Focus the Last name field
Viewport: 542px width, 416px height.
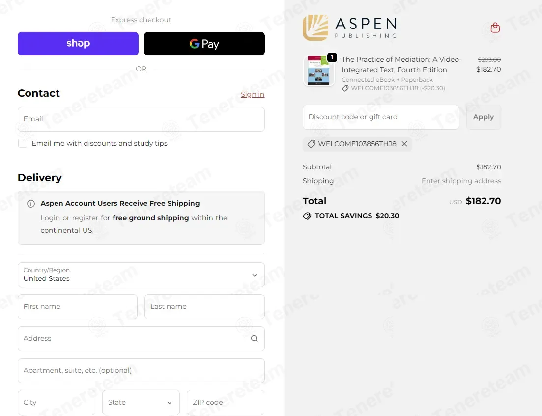pyautogui.click(x=204, y=306)
